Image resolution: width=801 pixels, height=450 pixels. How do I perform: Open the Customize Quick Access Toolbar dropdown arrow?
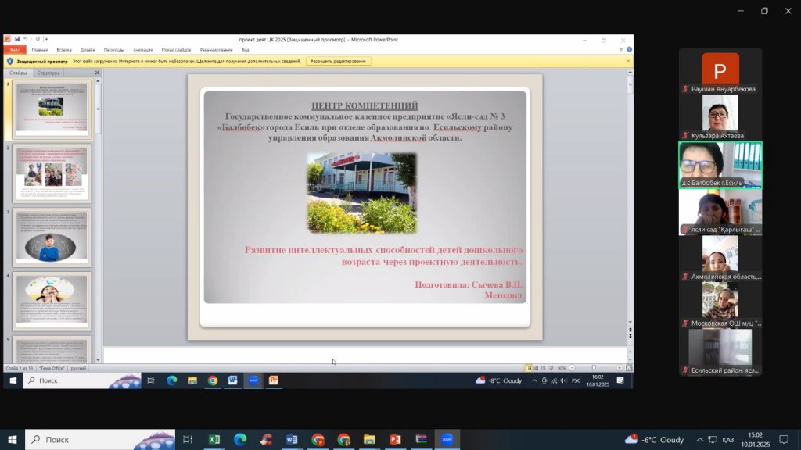[46, 39]
